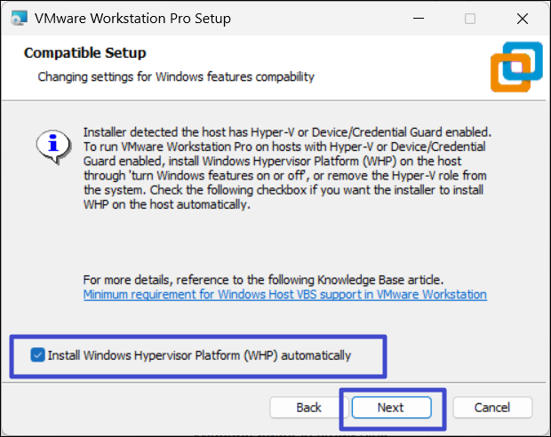This screenshot has width=551, height=437.
Task: Click the 'Compatible Setup' heading
Action: (85, 53)
